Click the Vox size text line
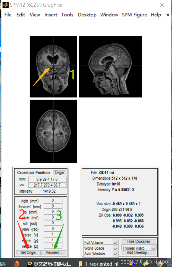Screen dimensions: 172x267 click(x=118, y=204)
